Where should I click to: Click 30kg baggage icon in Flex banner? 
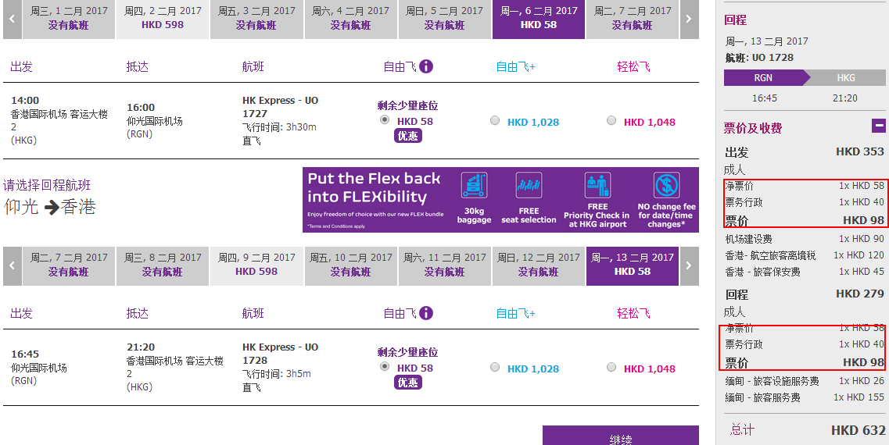pyautogui.click(x=474, y=185)
